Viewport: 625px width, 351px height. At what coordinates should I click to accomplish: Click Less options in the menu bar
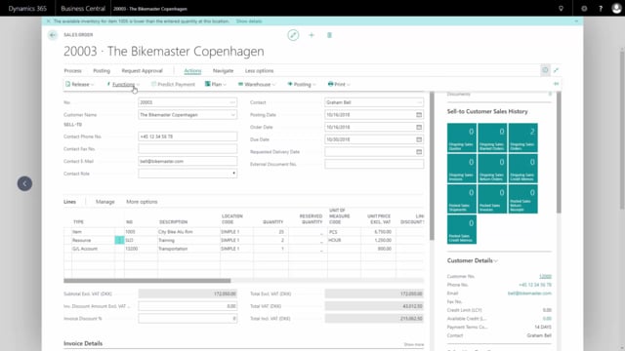(x=259, y=71)
